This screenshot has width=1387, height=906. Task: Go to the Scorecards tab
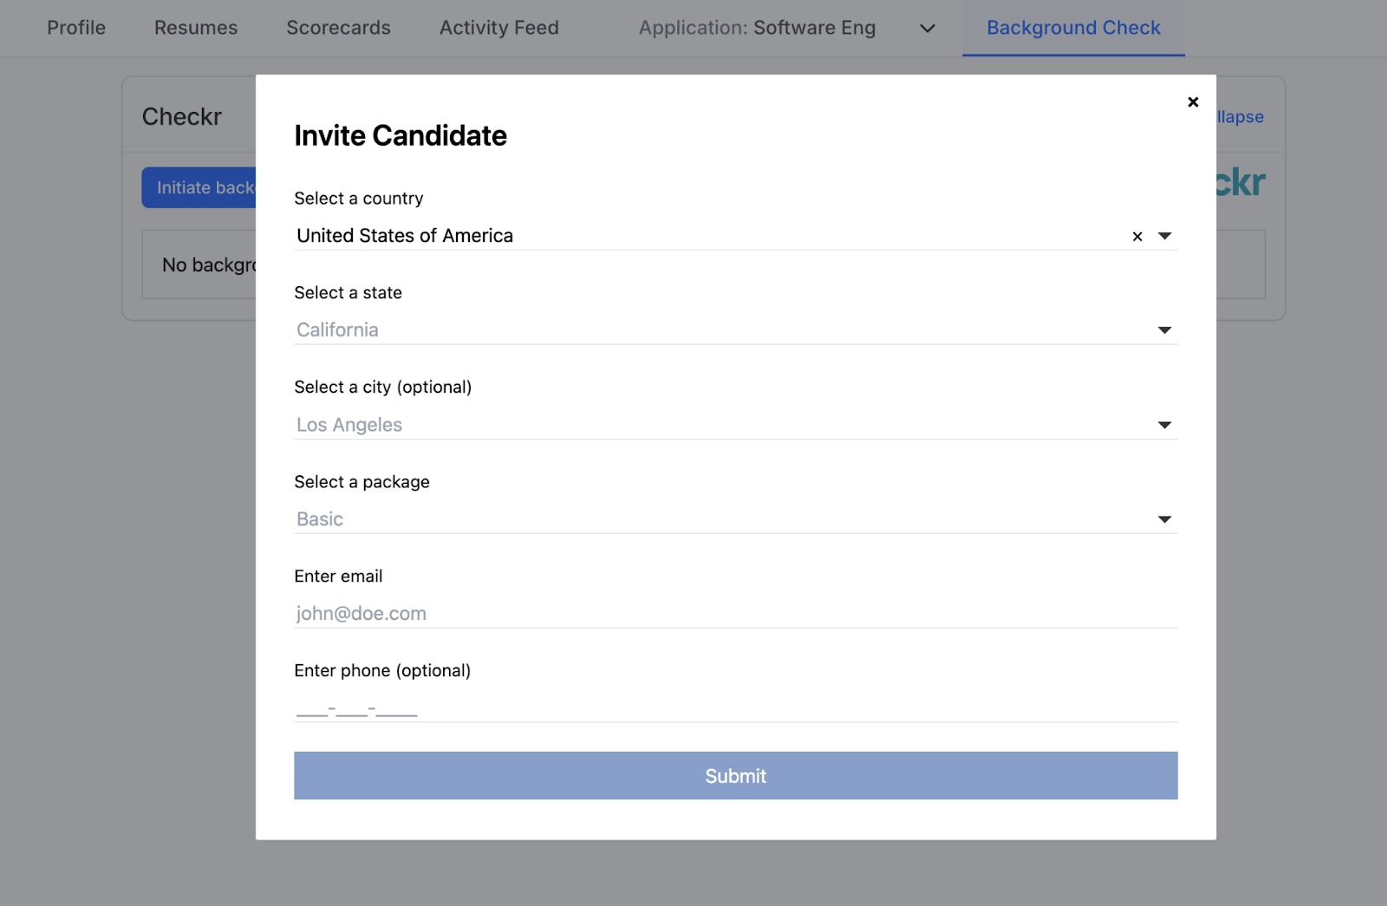click(x=338, y=28)
